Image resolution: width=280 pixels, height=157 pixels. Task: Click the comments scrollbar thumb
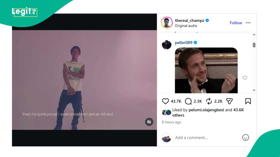(254, 45)
